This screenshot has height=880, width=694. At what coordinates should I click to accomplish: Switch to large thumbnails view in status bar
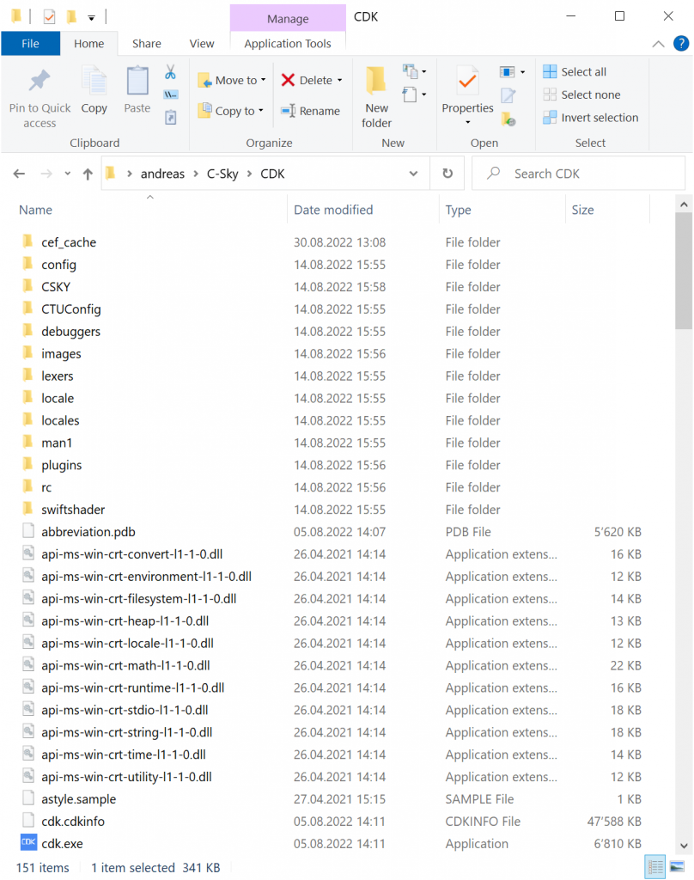[x=677, y=866]
